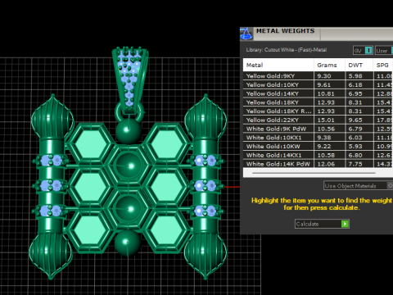Click the 5.93 DWT cell
Screen dimensions: 393x295
359,146
